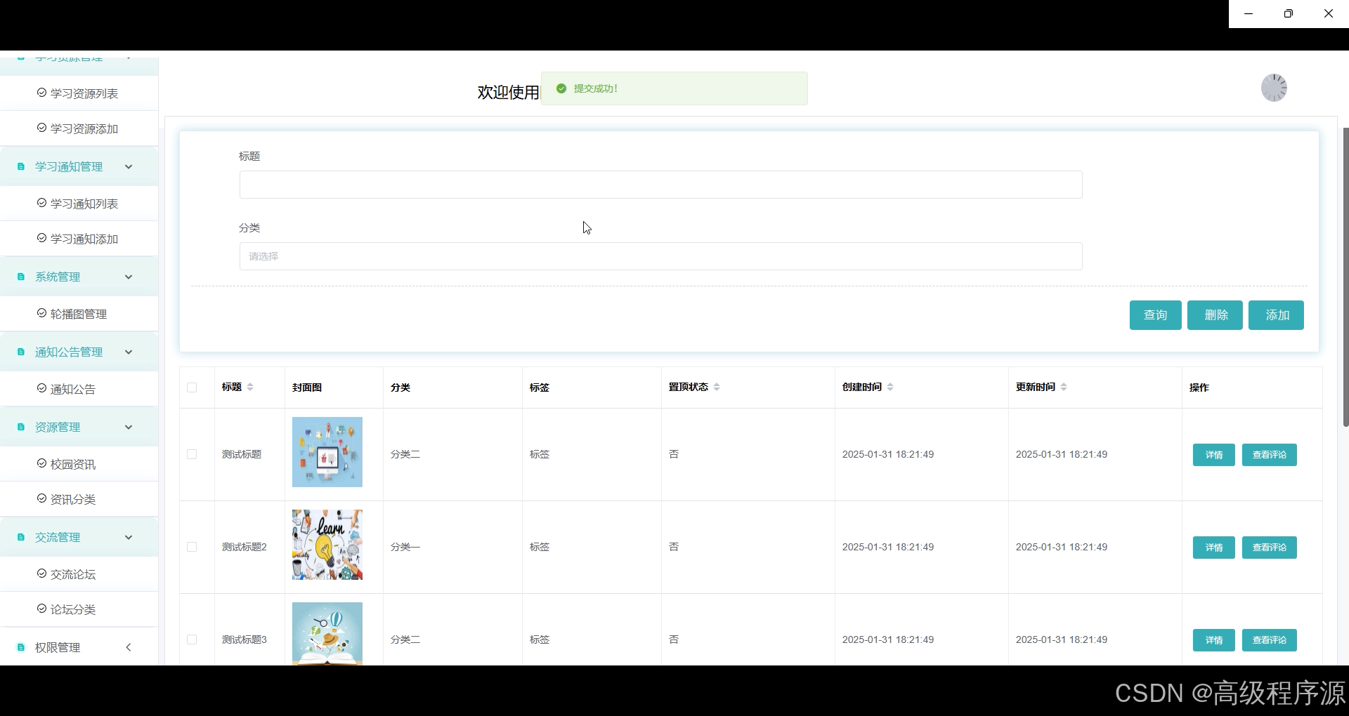The image size is (1349, 716).
Task: Click document icon beside 通知公告管理
Action: [x=21, y=352]
